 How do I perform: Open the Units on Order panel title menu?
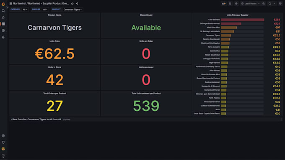click(146, 41)
